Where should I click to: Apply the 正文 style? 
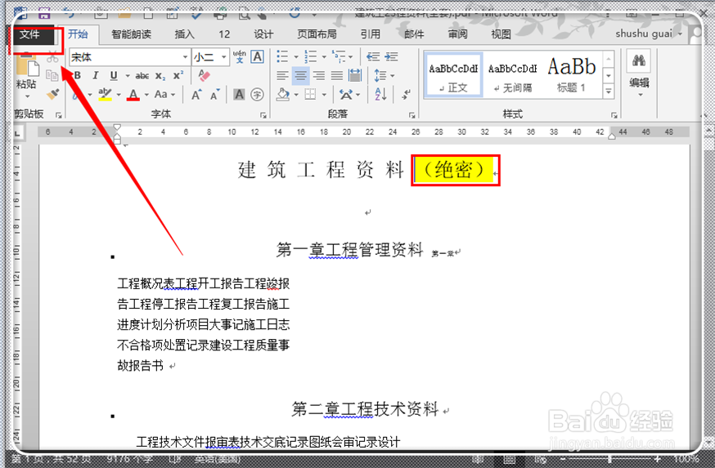453,75
